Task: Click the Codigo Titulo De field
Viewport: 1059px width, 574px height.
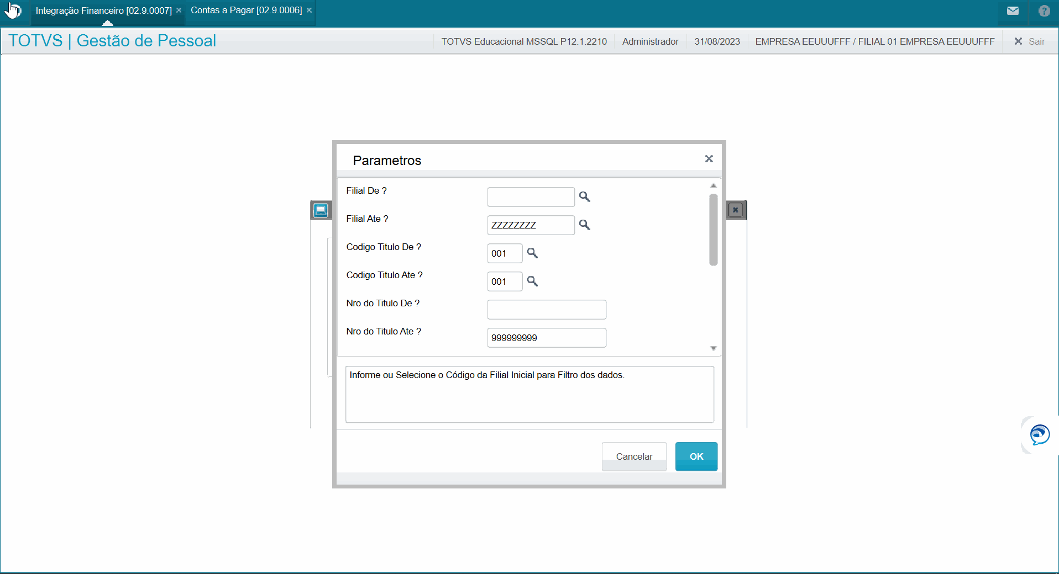Action: (505, 253)
